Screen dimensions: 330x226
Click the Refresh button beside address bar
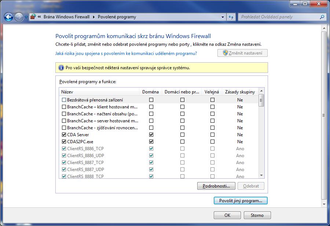[x=231, y=17]
